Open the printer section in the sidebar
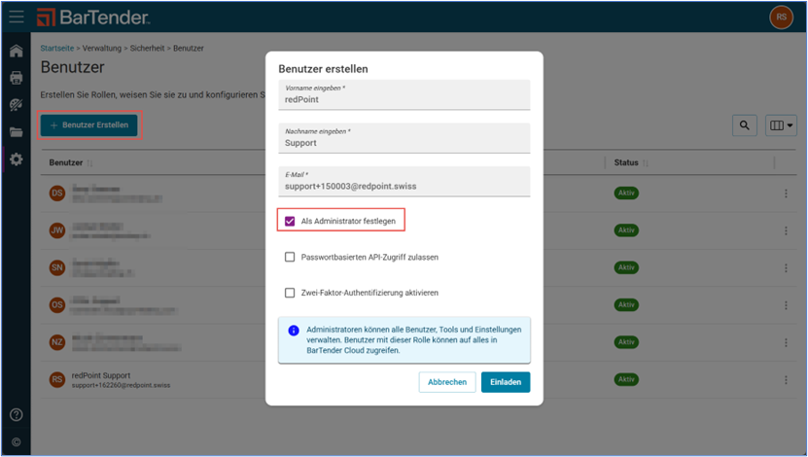 [x=16, y=78]
